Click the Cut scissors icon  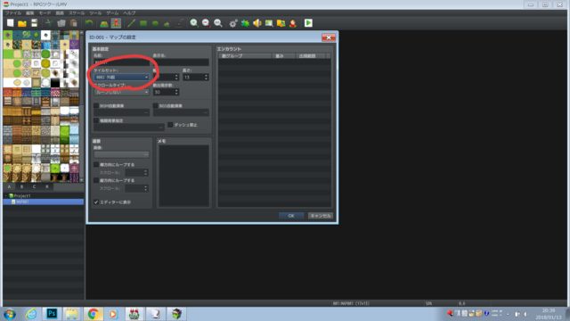click(x=50, y=23)
